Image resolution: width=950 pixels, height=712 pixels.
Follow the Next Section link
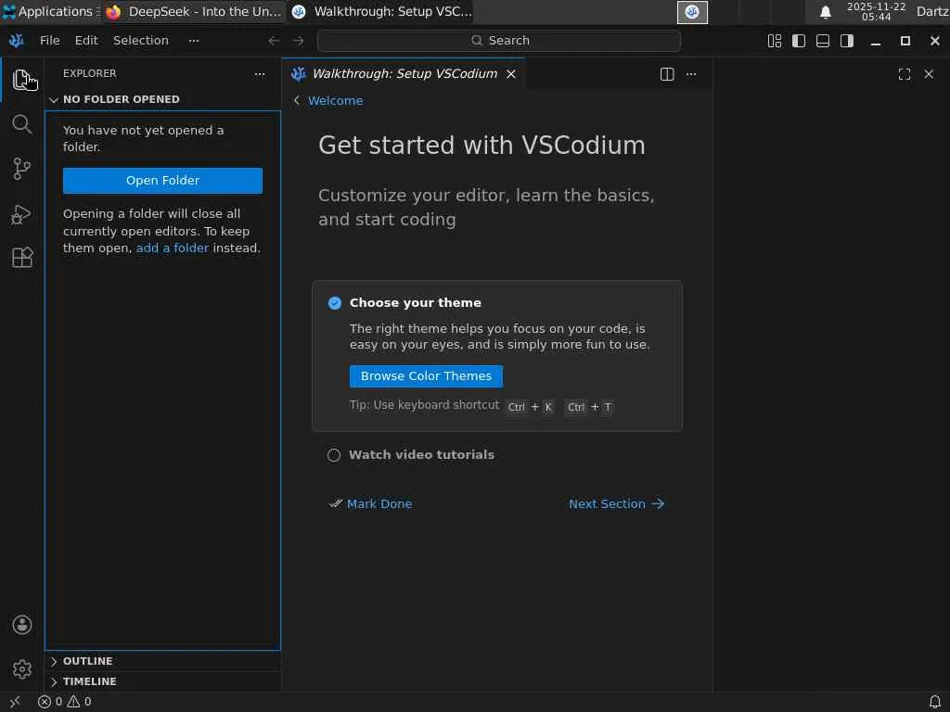click(x=616, y=504)
